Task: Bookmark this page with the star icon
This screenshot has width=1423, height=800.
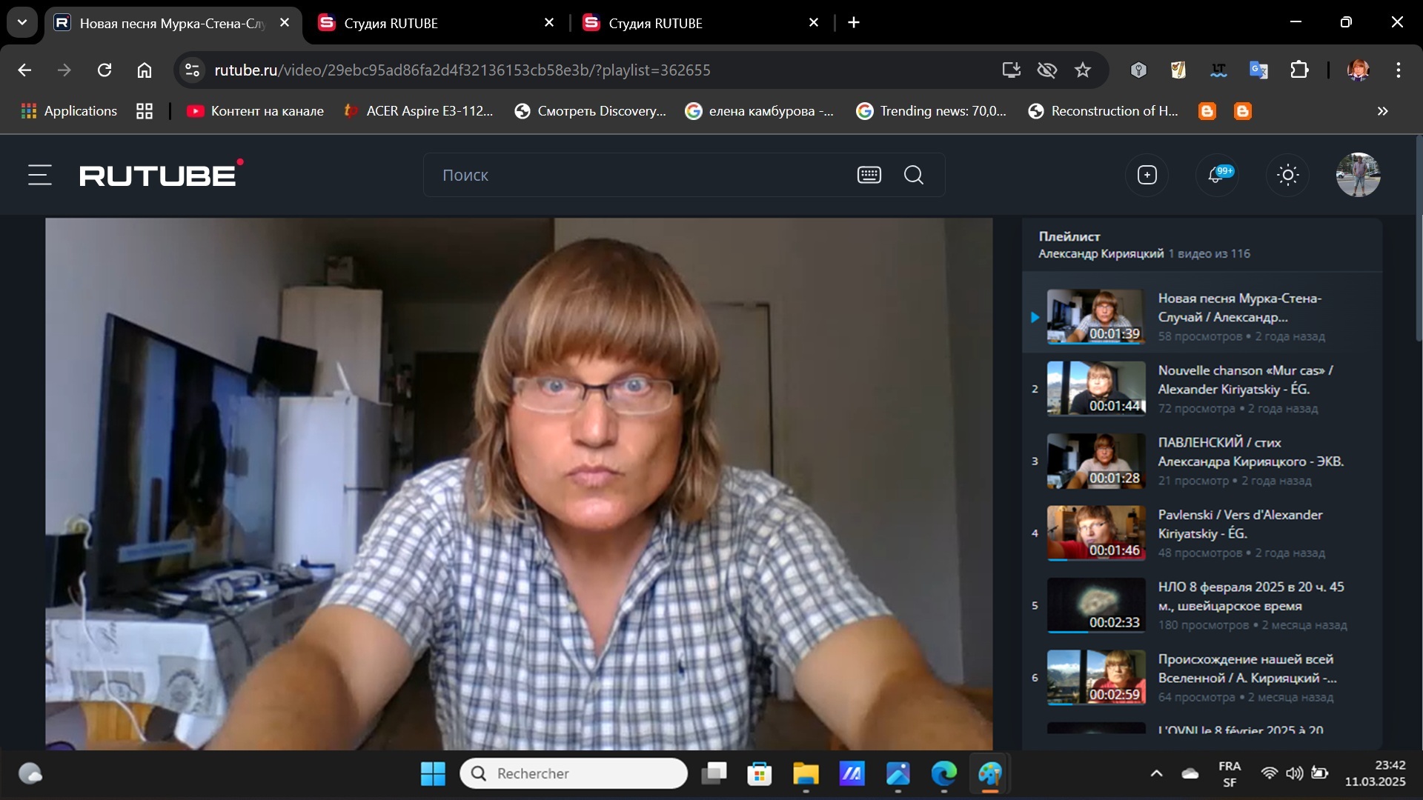Action: (1083, 70)
